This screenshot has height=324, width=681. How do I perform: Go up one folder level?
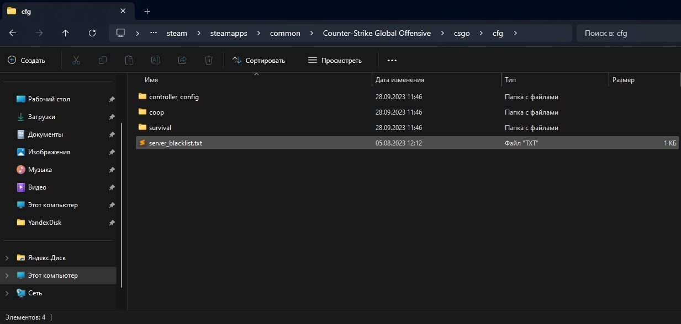66,33
